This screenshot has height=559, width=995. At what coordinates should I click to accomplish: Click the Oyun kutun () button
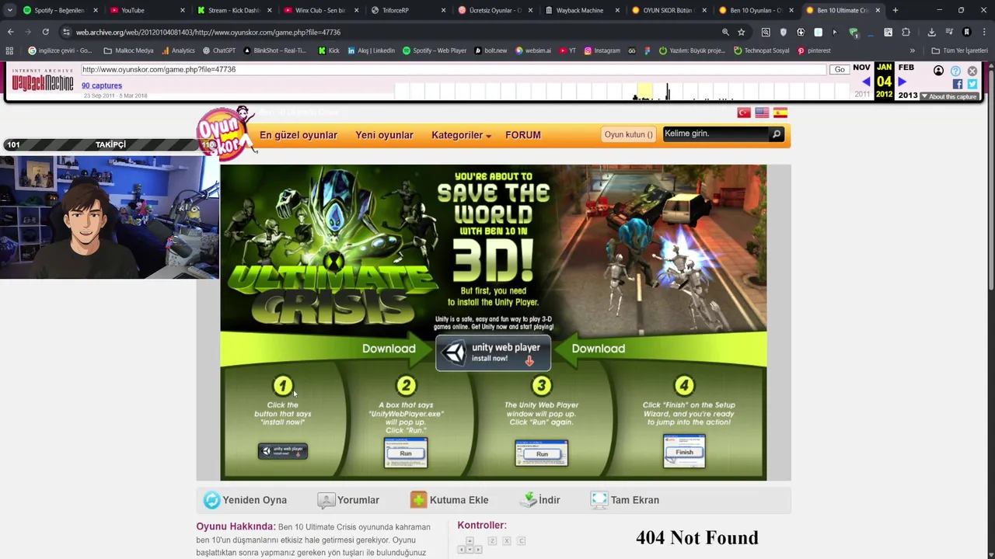(629, 134)
